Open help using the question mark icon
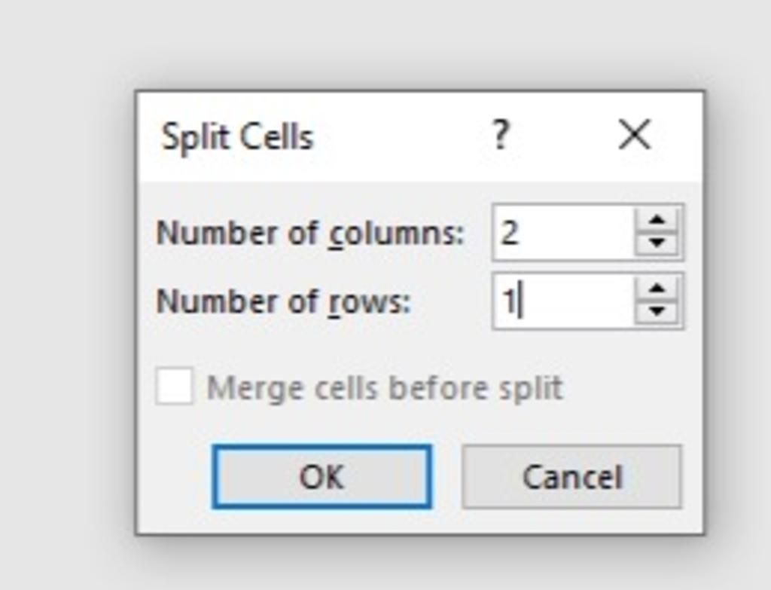The image size is (771, 590). pyautogui.click(x=500, y=136)
